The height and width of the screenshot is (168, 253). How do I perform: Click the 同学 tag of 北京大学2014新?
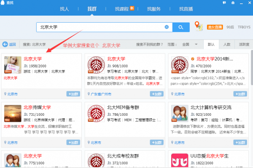194,71
